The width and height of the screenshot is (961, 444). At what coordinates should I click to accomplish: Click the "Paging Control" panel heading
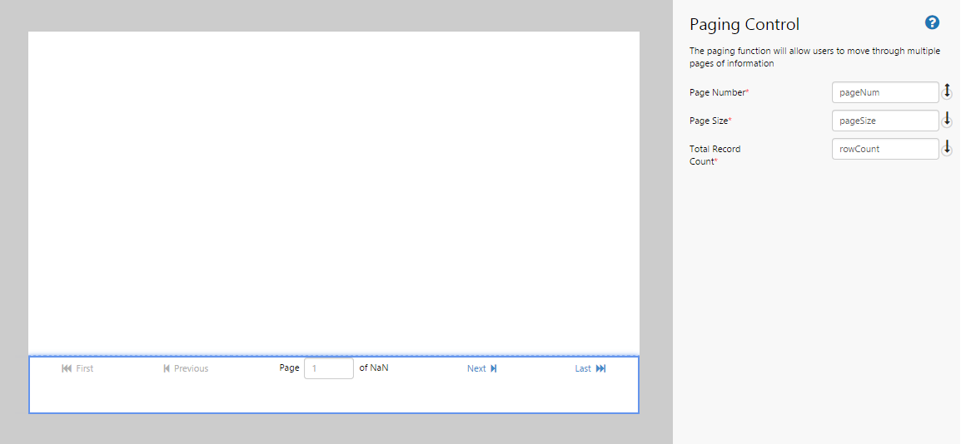744,24
